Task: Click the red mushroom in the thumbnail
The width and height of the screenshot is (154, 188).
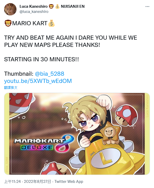Action: (126, 115)
